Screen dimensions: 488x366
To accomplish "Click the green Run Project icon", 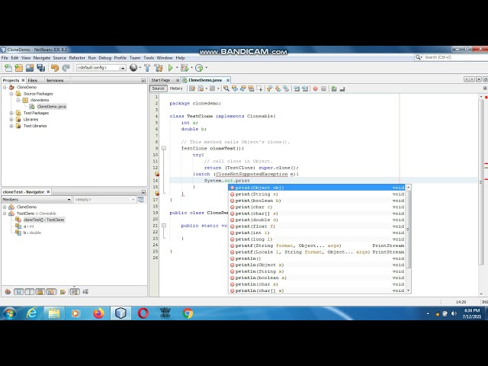I will (170, 68).
